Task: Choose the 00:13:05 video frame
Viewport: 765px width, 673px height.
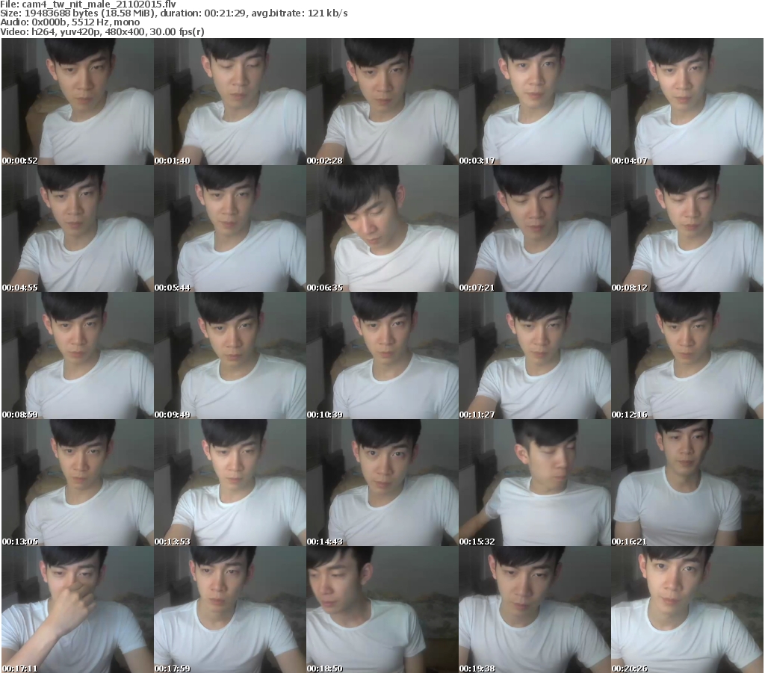Action: click(78, 483)
